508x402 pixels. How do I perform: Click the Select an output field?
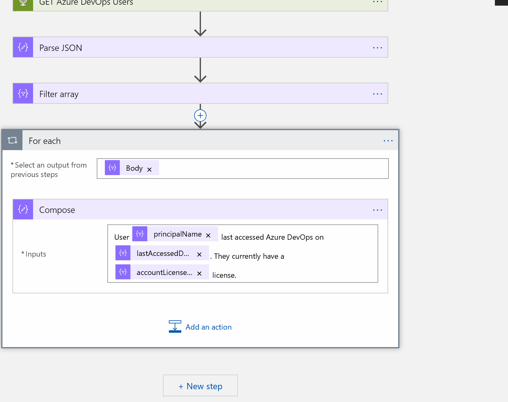coord(243,169)
